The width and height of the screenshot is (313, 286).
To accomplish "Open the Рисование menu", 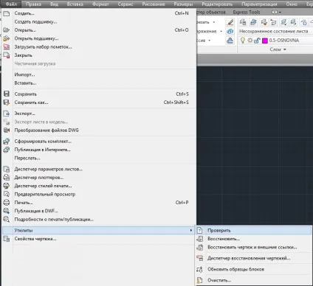I will [x=154, y=4].
